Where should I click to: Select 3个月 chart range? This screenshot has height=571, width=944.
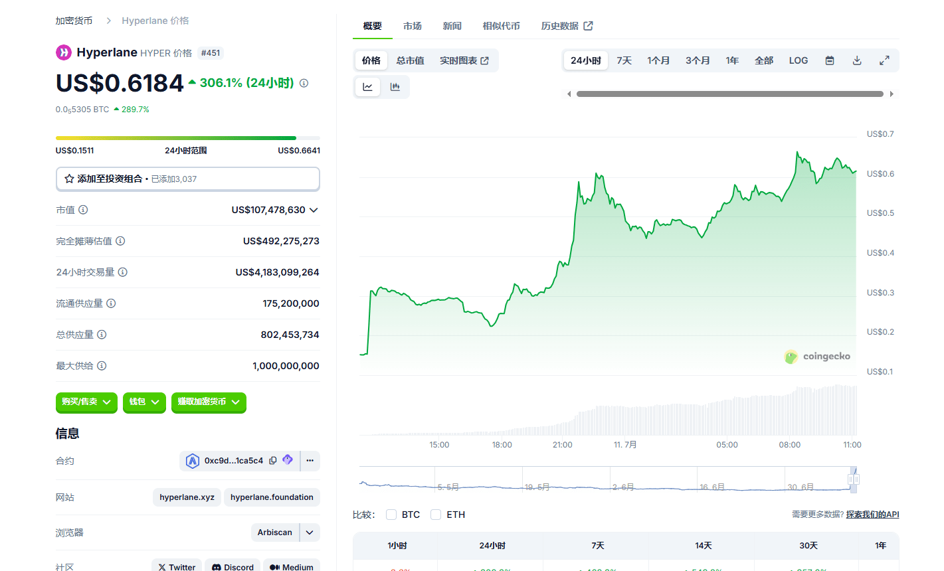tap(698, 60)
